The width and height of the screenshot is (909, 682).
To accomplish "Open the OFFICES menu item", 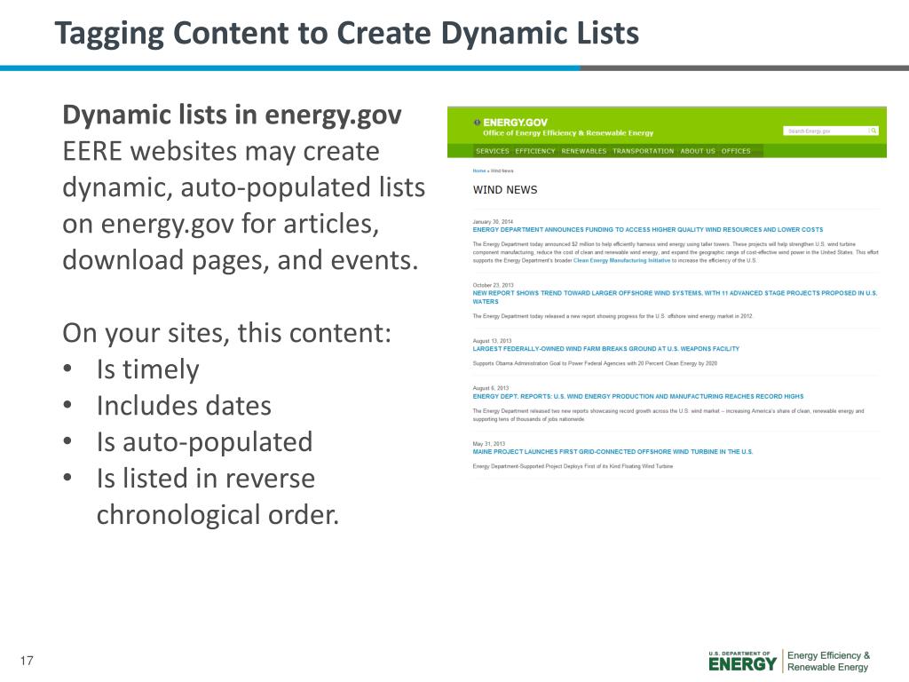I will tap(736, 151).
